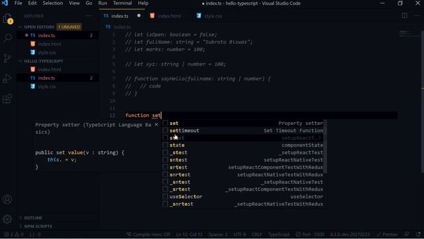424x239 pixels.
Task: Click unsaved dot on index.ts tab
Action: 138,16
